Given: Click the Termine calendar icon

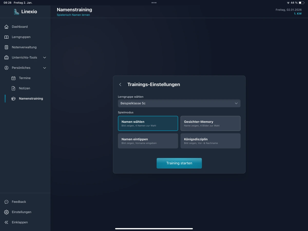Looking at the screenshot, I should [13, 78].
